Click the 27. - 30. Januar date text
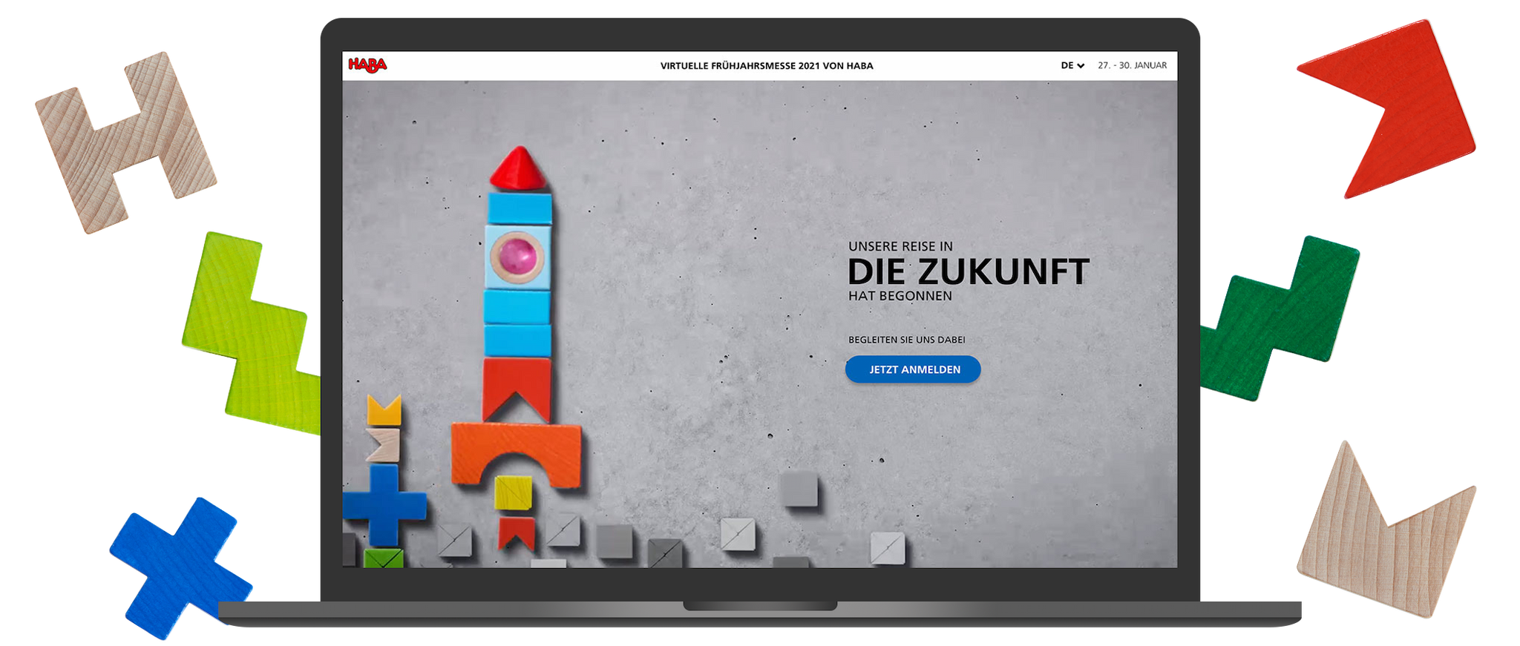1520x646 pixels. pos(1132,65)
